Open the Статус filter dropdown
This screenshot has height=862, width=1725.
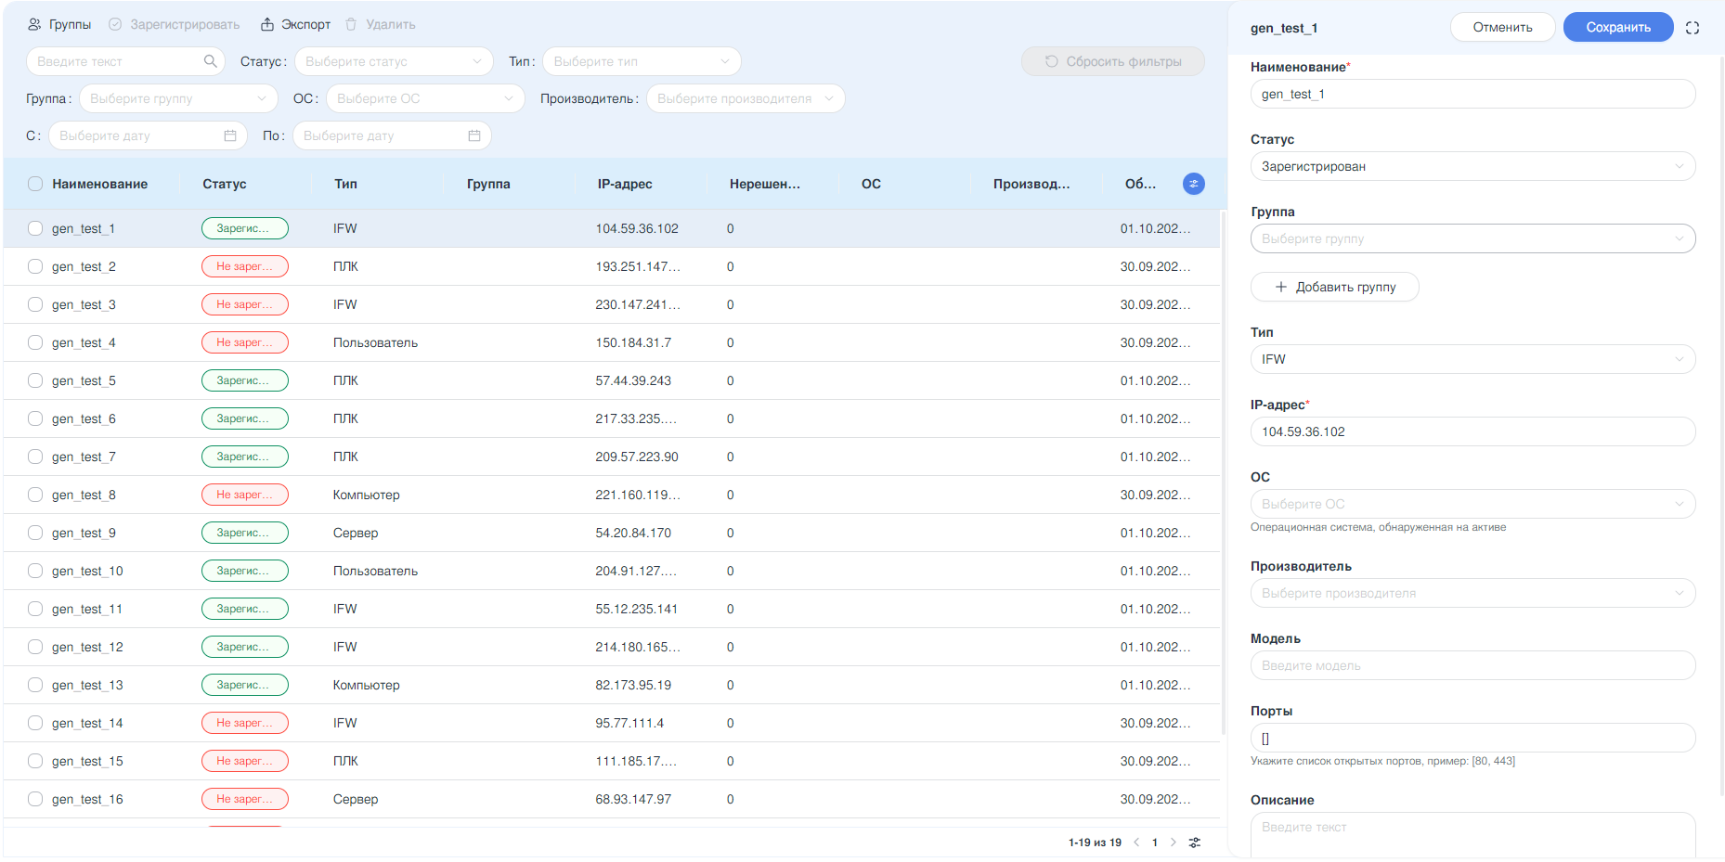coord(394,61)
